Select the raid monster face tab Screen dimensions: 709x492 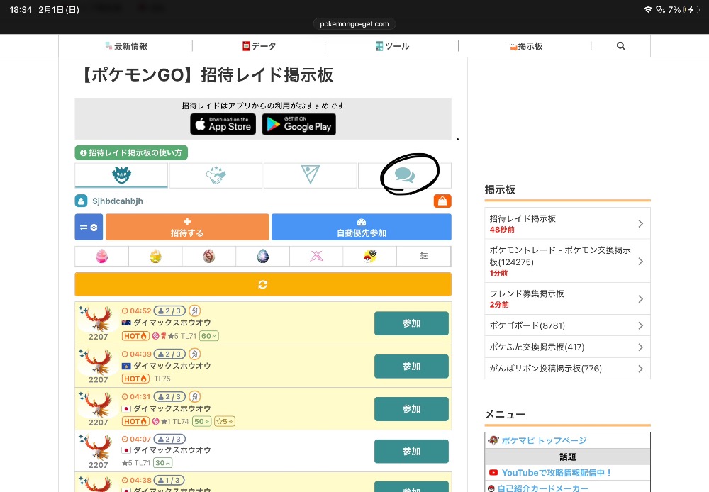click(x=121, y=175)
